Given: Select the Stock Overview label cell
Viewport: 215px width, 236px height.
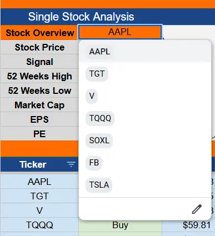Looking at the screenshot, I should click(39, 33).
